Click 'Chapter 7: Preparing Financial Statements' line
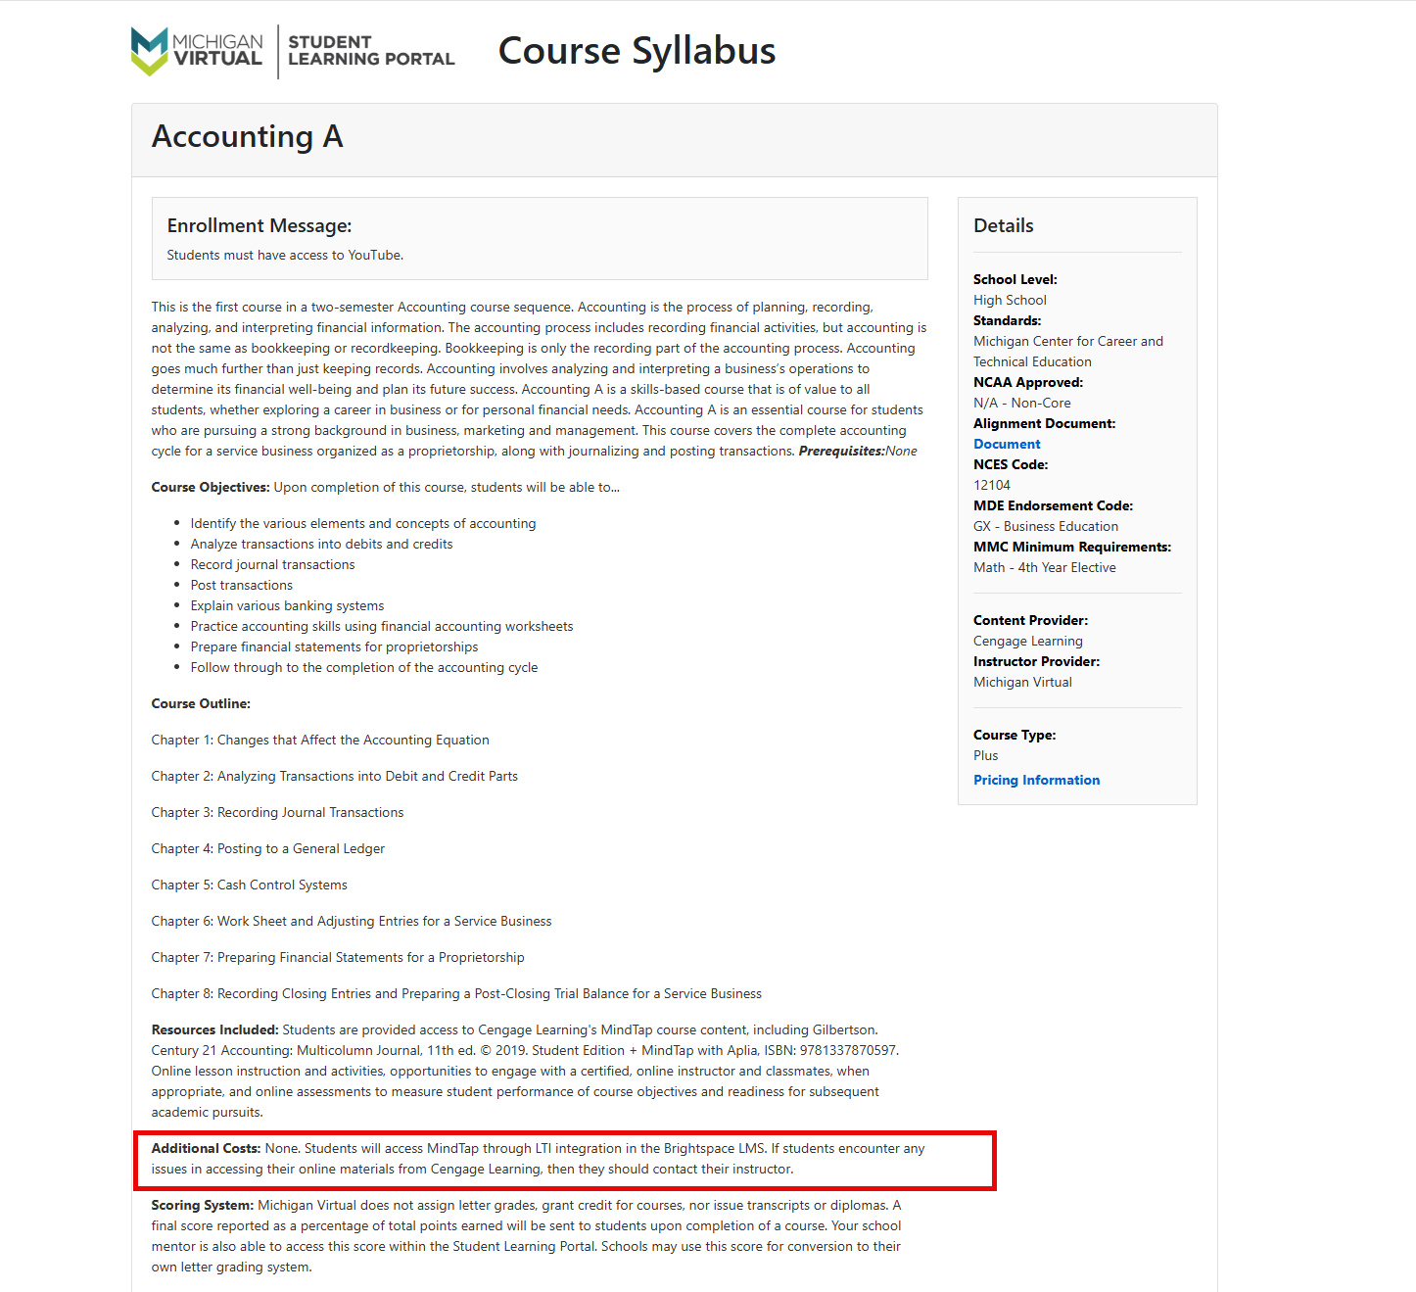This screenshot has width=1416, height=1292. [x=338, y=957]
